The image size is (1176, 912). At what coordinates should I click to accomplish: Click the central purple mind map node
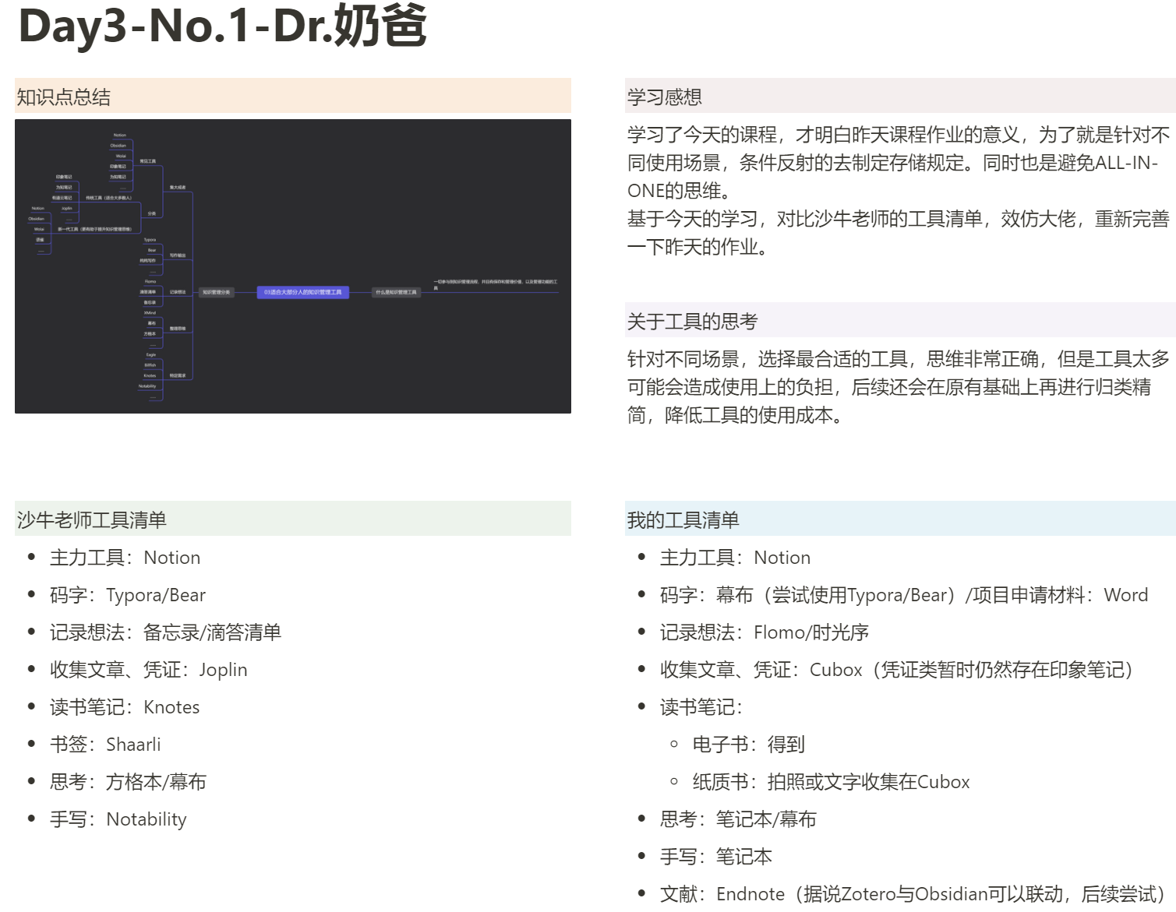[x=303, y=292]
